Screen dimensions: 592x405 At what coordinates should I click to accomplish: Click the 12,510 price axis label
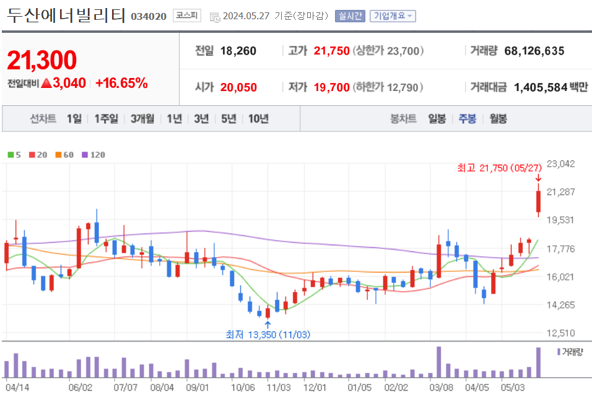pos(560,333)
